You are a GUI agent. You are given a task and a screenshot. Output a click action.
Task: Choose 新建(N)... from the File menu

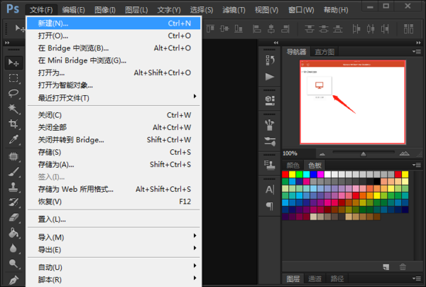pos(114,23)
